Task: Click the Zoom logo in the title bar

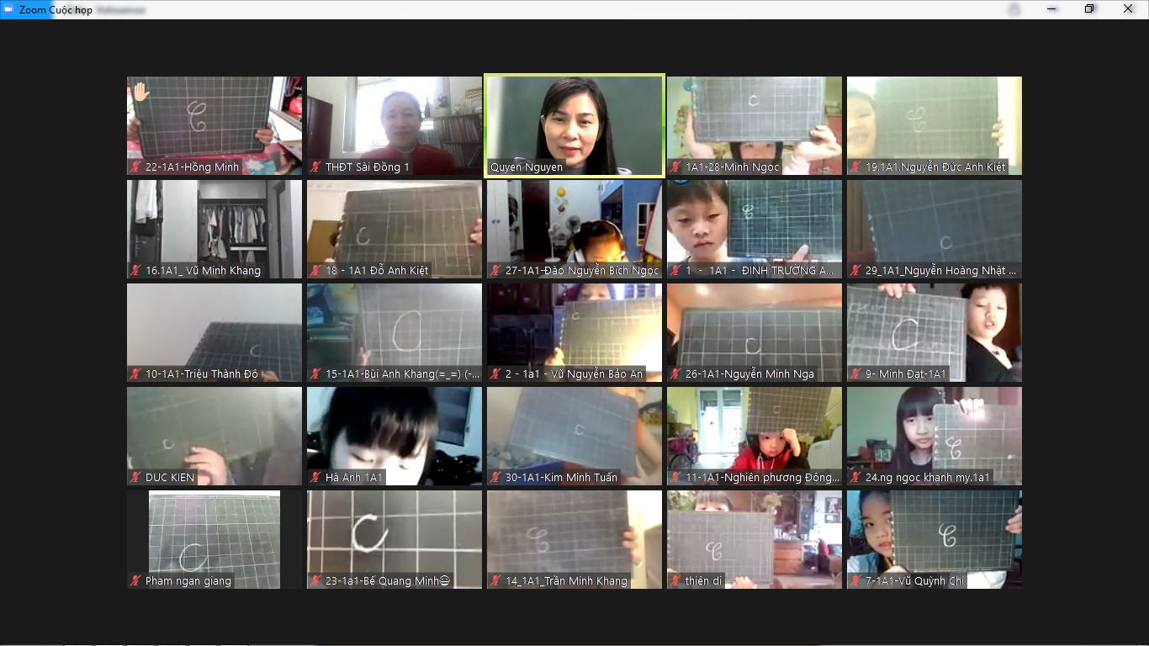Action: coord(10,9)
